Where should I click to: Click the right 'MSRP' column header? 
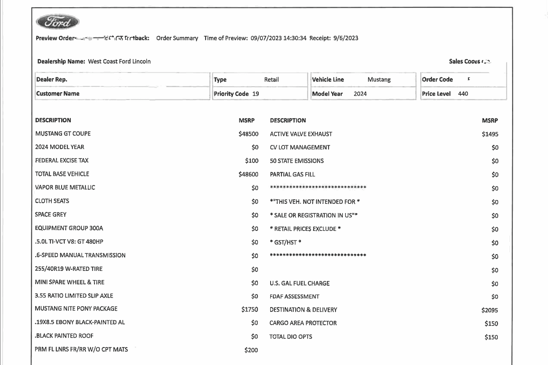(x=490, y=120)
